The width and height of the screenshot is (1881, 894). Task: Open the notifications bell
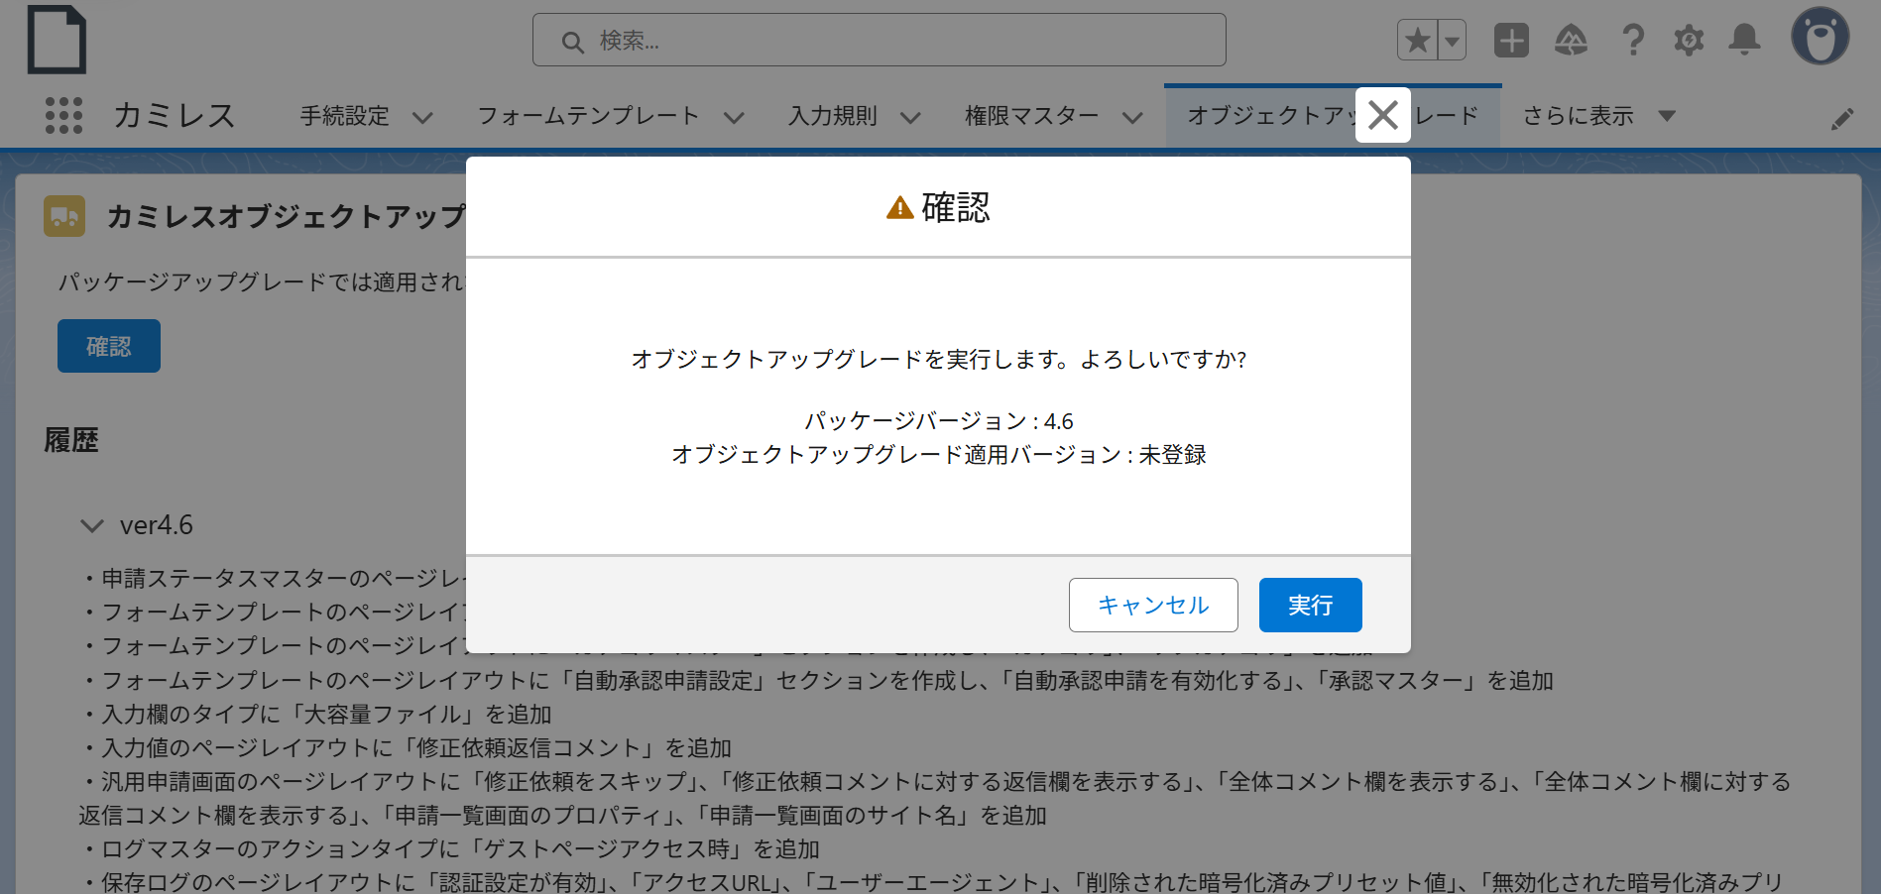[1744, 41]
